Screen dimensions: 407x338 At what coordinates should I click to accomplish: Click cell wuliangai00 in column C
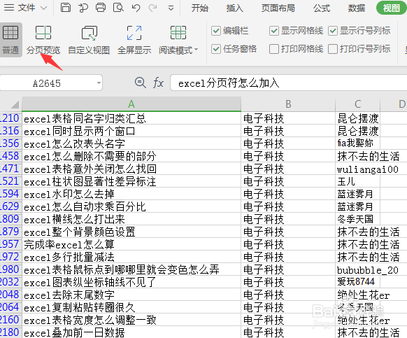[x=357, y=169]
